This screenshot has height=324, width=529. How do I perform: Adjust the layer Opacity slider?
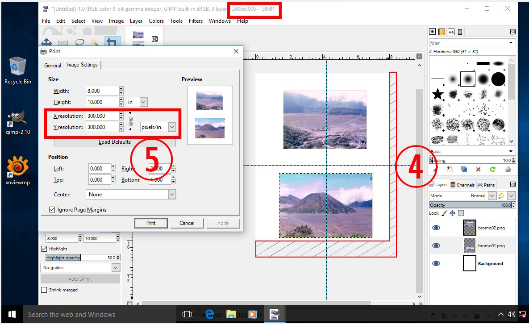471,205
